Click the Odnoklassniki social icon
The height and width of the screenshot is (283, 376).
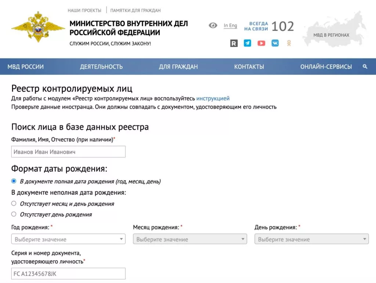(289, 43)
